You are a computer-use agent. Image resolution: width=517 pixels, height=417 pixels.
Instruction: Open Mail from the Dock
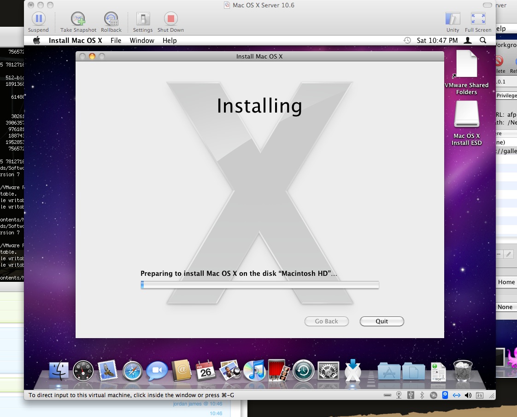point(107,370)
